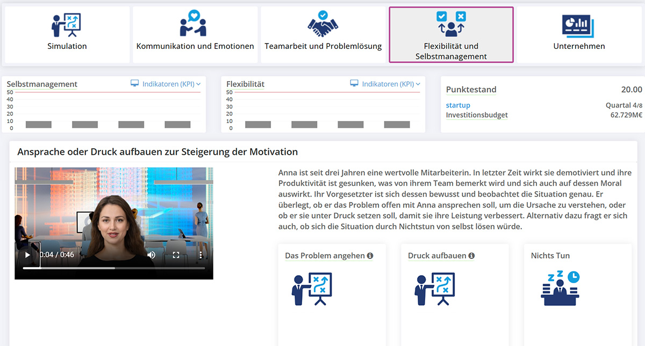This screenshot has height=346, width=645.
Task: Click heading Ansprache oder Druck aufbauen
Action: click(157, 152)
